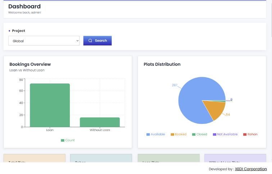Toggle the Closed legend item
This screenshot has width=272, height=174.
click(x=199, y=134)
